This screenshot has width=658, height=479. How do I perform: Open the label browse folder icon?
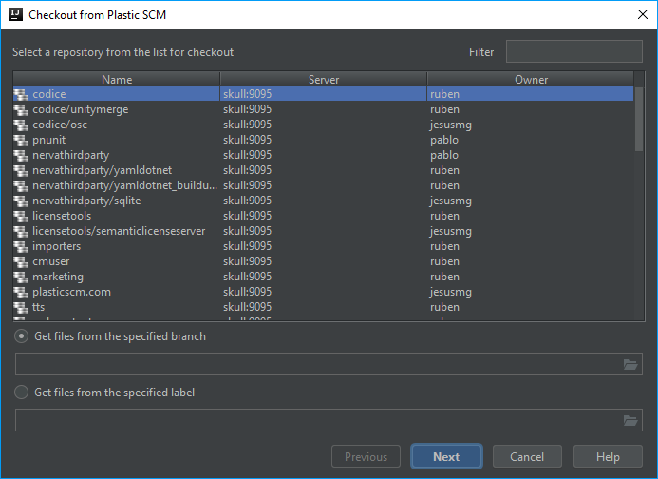(x=630, y=420)
